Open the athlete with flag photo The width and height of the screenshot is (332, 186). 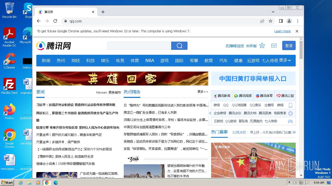[253, 160]
